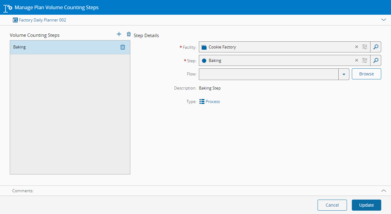Search facilities using the magnifier icon
The image size is (391, 214).
(376, 47)
